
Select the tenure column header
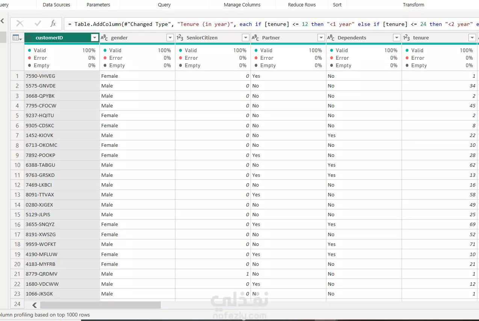pyautogui.click(x=440, y=38)
